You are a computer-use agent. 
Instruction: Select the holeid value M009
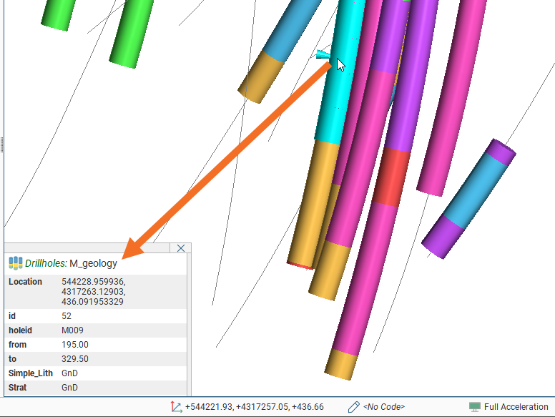tap(72, 330)
